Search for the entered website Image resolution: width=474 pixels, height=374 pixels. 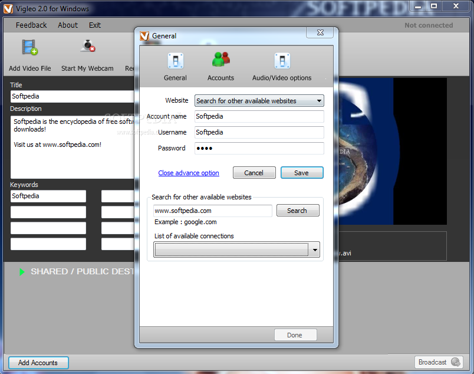tap(298, 211)
